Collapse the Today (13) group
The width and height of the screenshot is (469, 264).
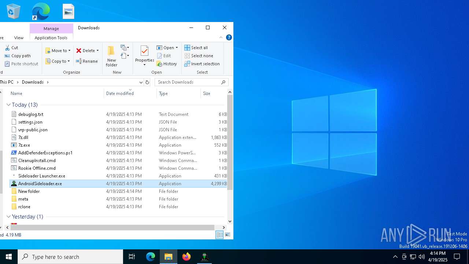coord(8,105)
